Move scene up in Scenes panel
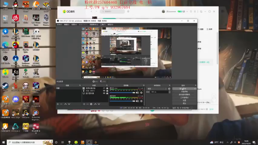258x145 pixels. tap(65, 104)
